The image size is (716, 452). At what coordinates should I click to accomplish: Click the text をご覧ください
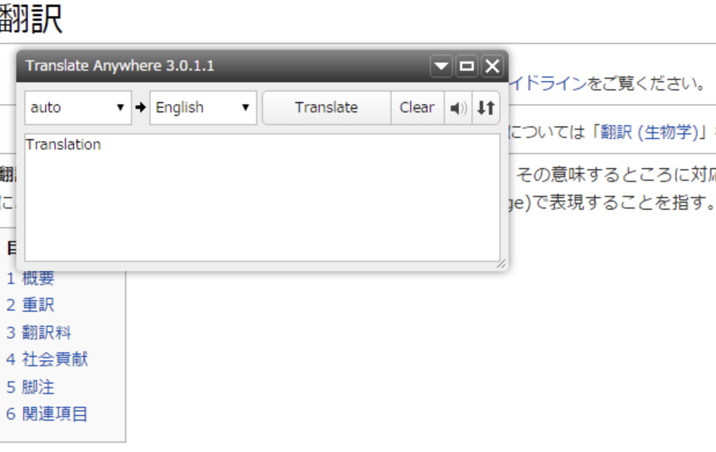pyautogui.click(x=646, y=84)
